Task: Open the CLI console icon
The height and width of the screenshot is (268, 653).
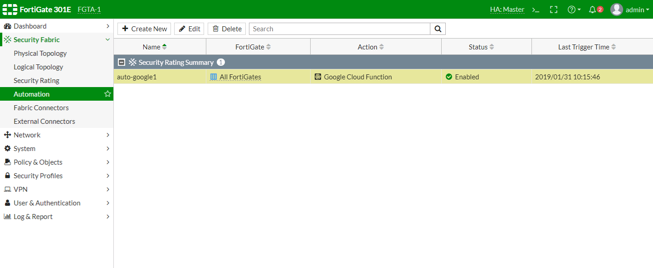Action: (536, 10)
